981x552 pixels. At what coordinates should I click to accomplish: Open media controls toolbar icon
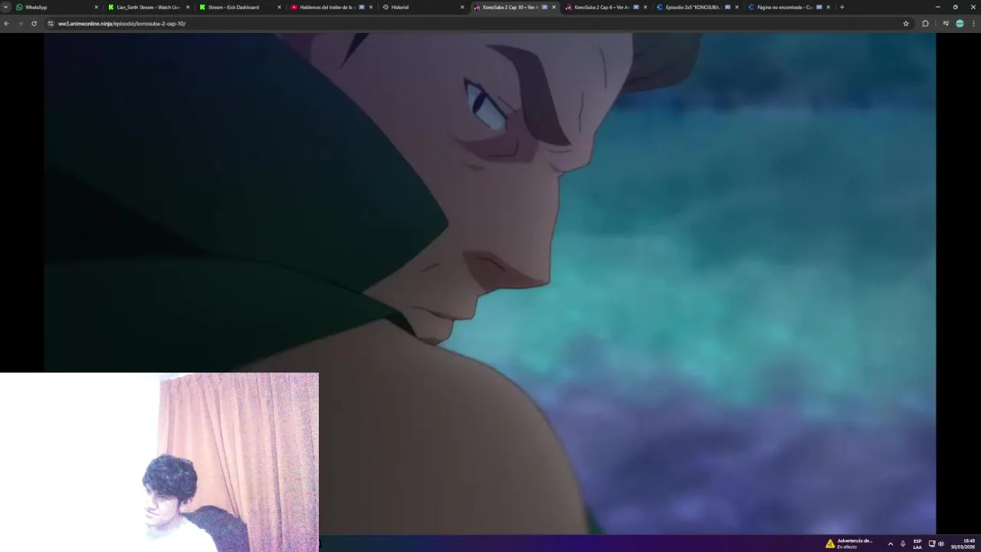(946, 24)
